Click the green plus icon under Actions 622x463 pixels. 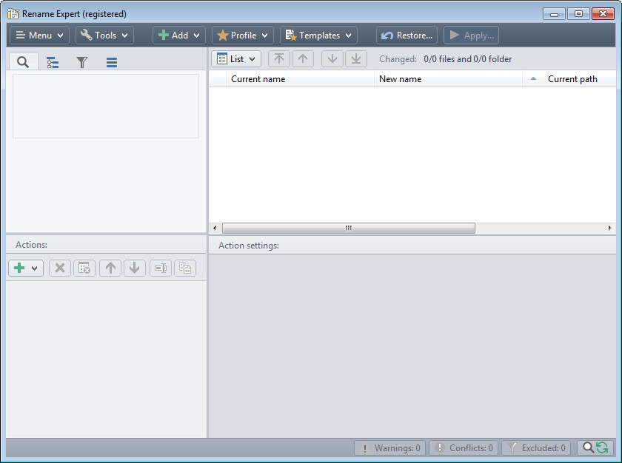click(20, 268)
